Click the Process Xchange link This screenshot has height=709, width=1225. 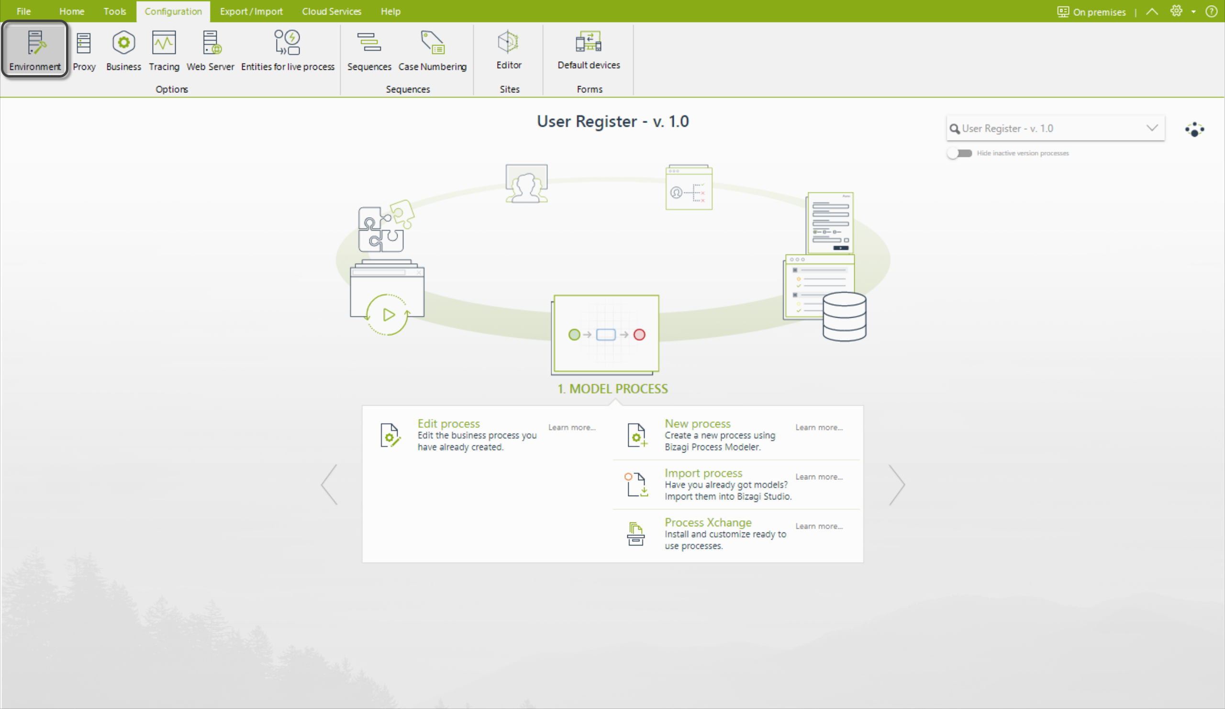coord(708,522)
